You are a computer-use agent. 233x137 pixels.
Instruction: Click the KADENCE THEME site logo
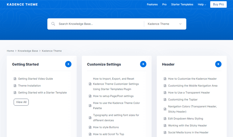pyautogui.click(x=22, y=5)
